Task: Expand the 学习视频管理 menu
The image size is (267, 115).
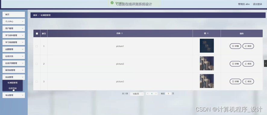Action: tap(14, 42)
